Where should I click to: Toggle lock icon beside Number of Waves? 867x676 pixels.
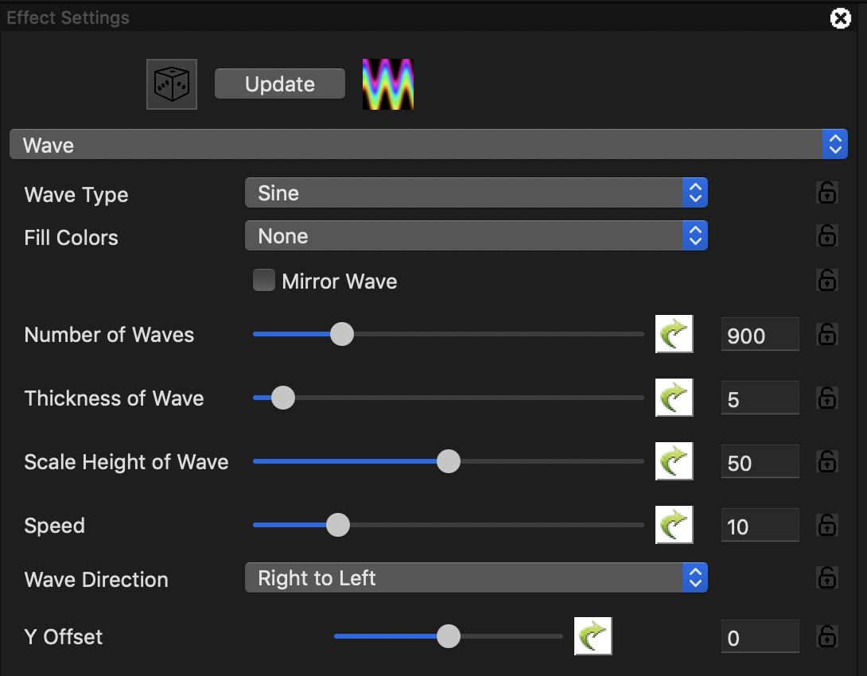827,335
